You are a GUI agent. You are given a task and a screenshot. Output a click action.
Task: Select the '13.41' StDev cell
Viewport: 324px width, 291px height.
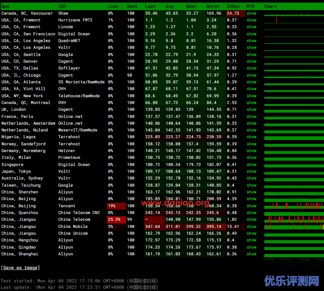(235, 226)
